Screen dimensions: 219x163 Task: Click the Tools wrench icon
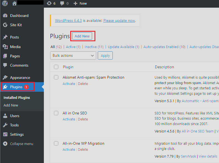pos(5,125)
